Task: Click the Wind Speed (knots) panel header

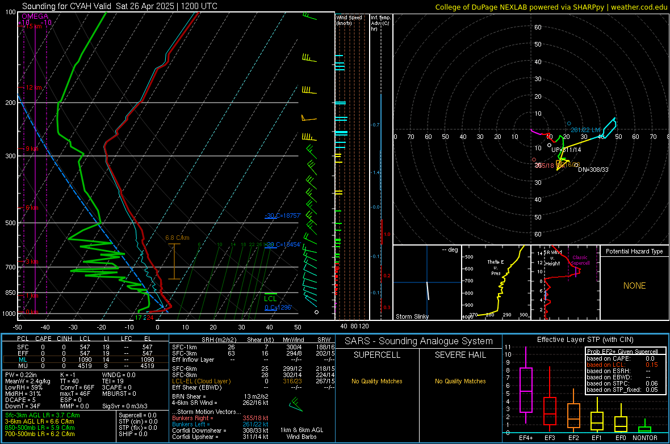Action: [349, 20]
